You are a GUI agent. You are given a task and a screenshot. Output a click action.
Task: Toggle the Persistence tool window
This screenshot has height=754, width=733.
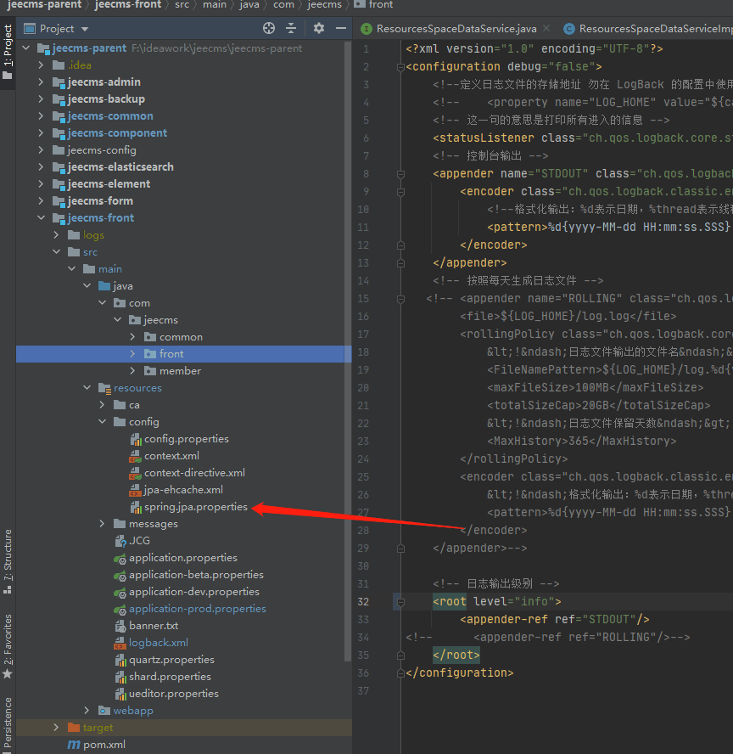tap(8, 723)
